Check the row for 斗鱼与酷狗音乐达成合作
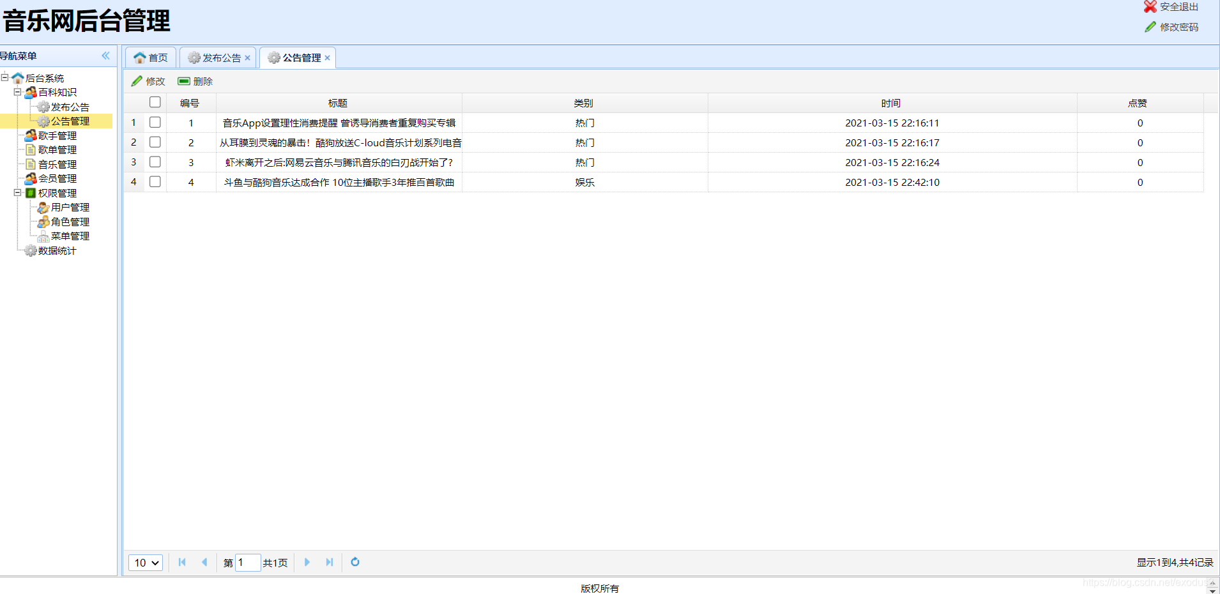The image size is (1220, 594). pyautogui.click(x=155, y=181)
